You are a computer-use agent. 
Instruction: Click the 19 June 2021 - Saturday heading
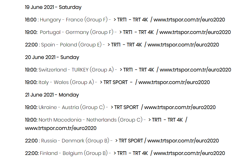point(53,7)
